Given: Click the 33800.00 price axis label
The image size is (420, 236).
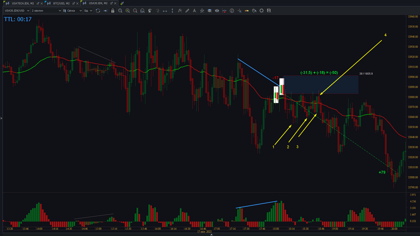Looking at the screenshot, I should coord(413,177).
